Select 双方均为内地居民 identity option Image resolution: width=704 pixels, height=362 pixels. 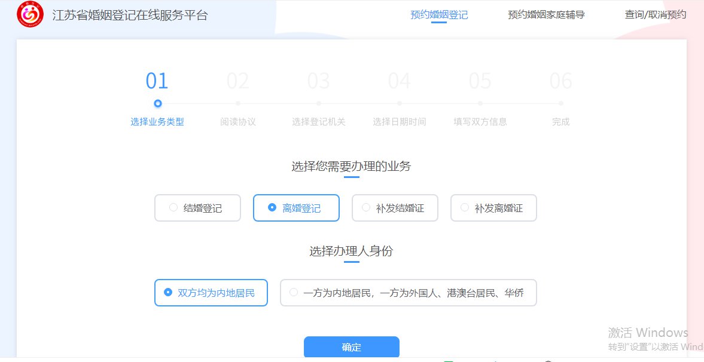(x=211, y=293)
